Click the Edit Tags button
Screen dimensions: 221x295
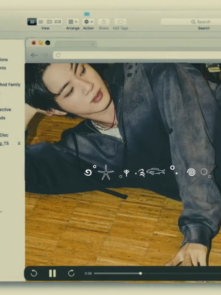tap(120, 22)
